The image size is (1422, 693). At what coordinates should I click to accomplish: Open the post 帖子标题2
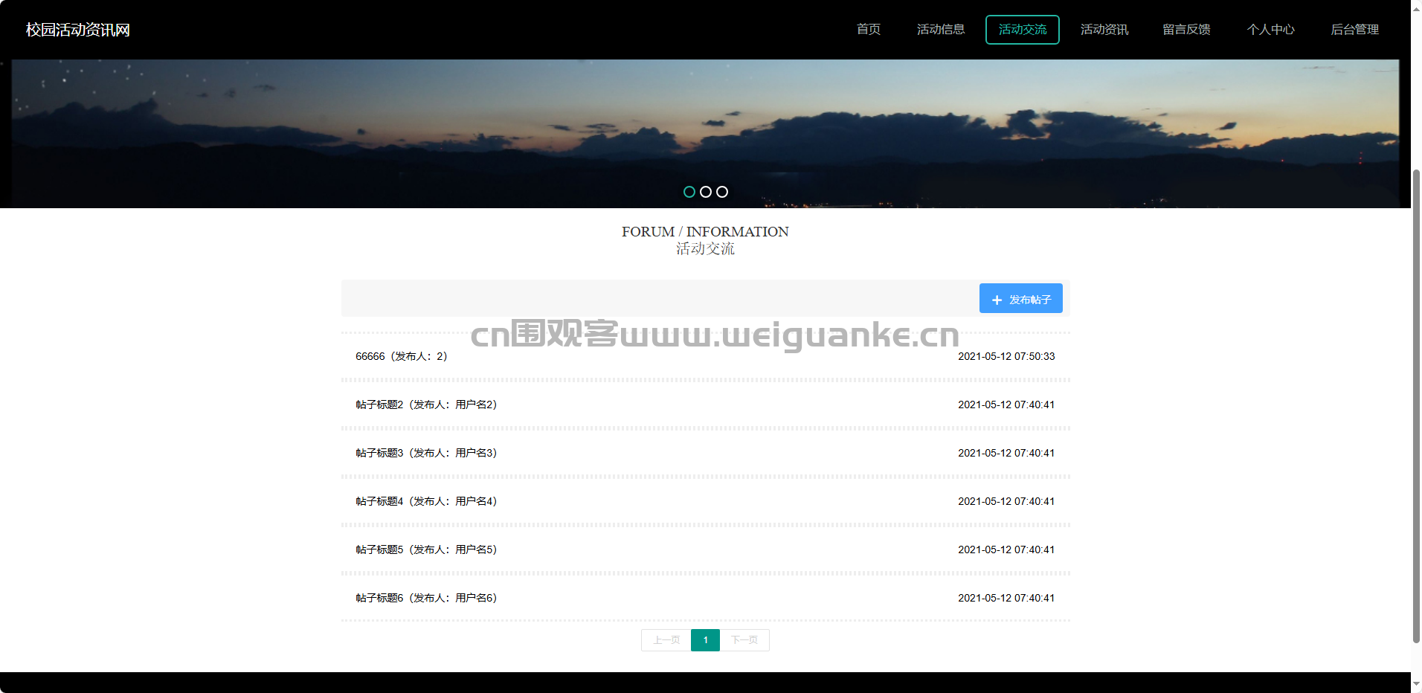point(426,404)
